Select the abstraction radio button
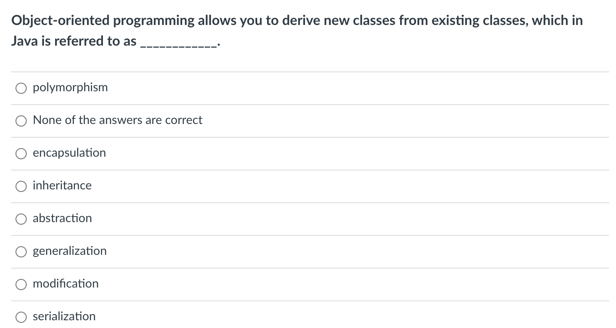Image resolution: width=616 pixels, height=328 pixels. click(x=22, y=219)
